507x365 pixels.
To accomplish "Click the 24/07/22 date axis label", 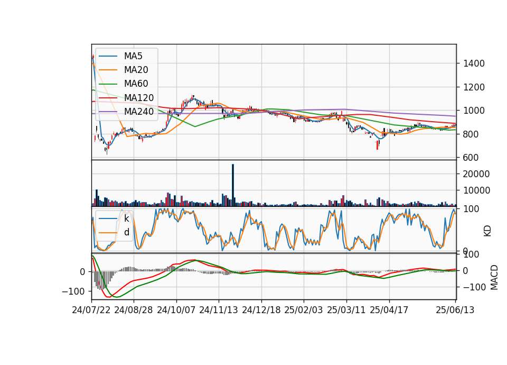I will [x=91, y=310].
